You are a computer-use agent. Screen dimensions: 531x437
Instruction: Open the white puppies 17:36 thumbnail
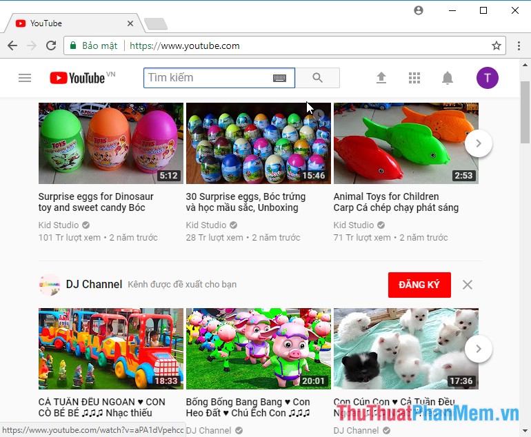pos(406,349)
